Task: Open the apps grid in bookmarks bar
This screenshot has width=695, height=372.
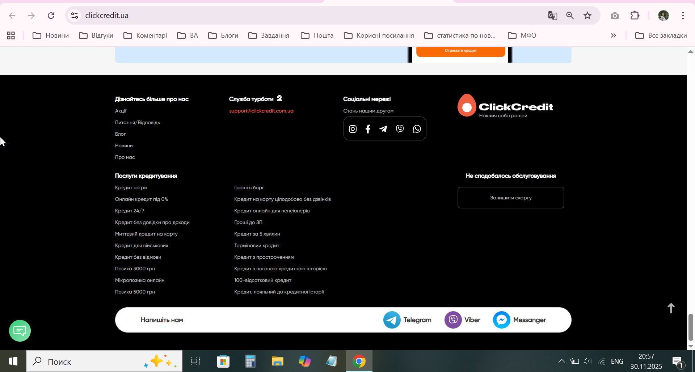Action: click(x=11, y=35)
